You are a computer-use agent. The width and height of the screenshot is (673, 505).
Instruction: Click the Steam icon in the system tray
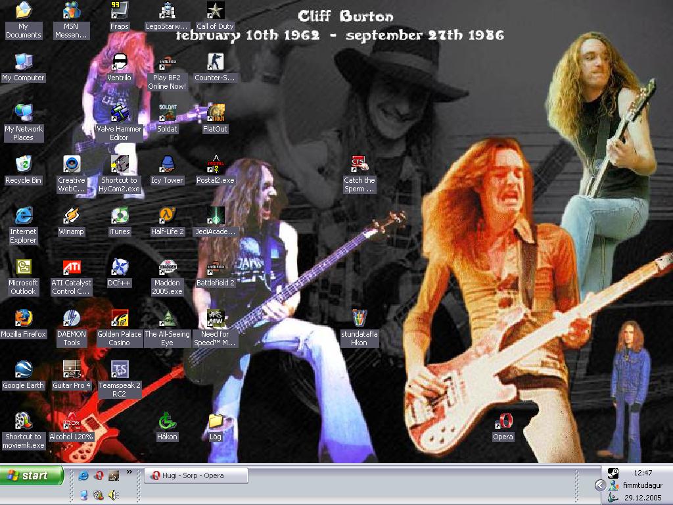pyautogui.click(x=613, y=473)
